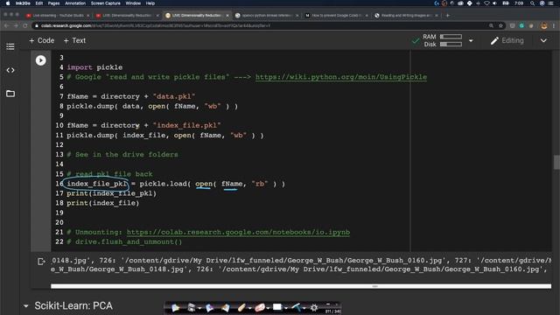Click the Editing mode button

pyautogui.click(x=507, y=41)
